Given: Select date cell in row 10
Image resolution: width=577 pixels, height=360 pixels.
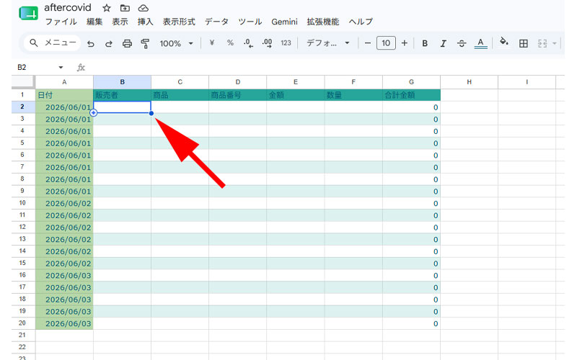Looking at the screenshot, I should coord(64,204).
